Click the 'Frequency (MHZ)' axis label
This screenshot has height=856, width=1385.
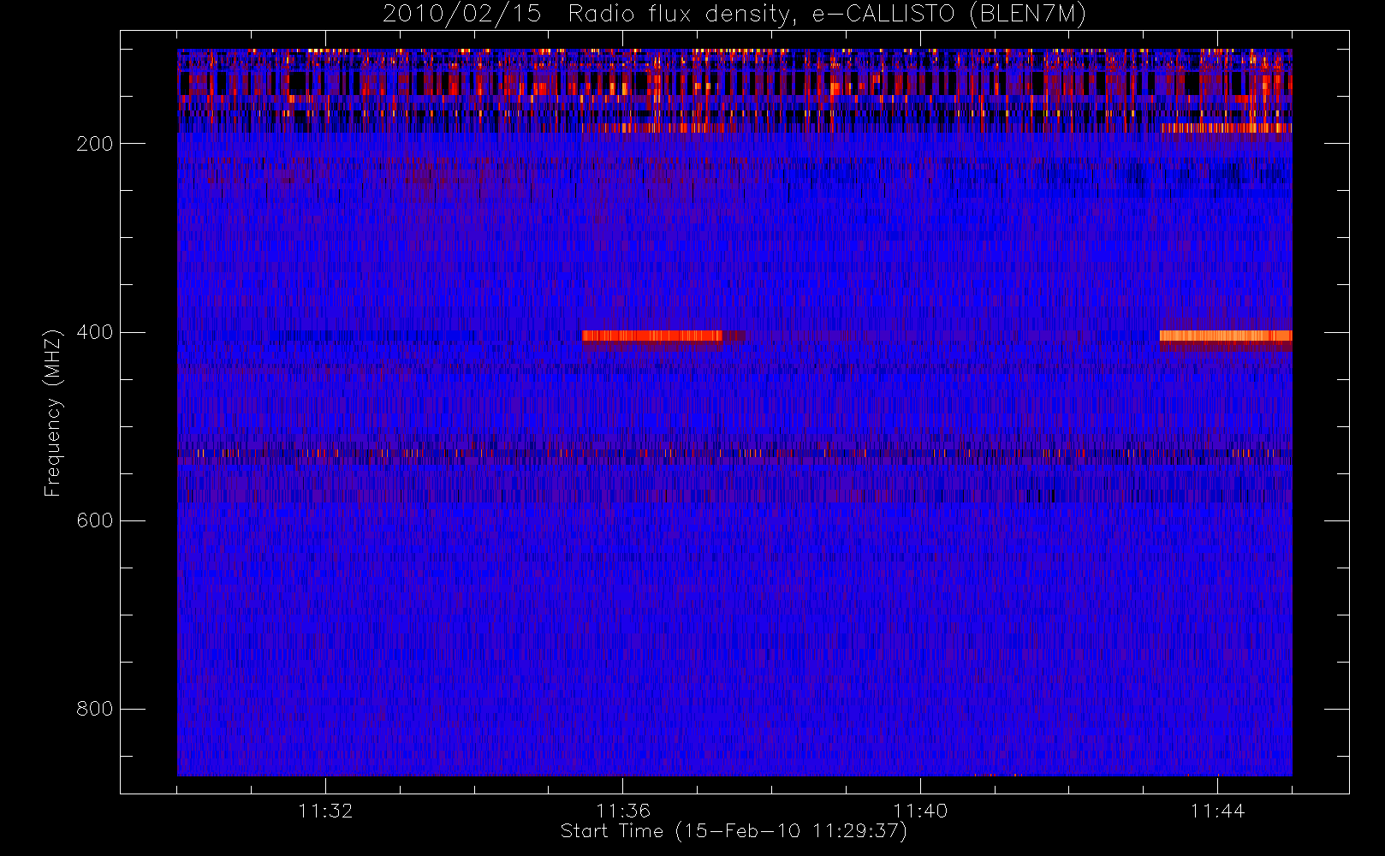pos(53,413)
